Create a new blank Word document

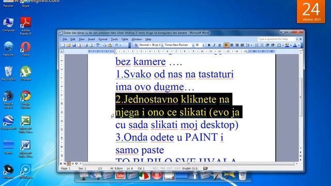[63, 45]
